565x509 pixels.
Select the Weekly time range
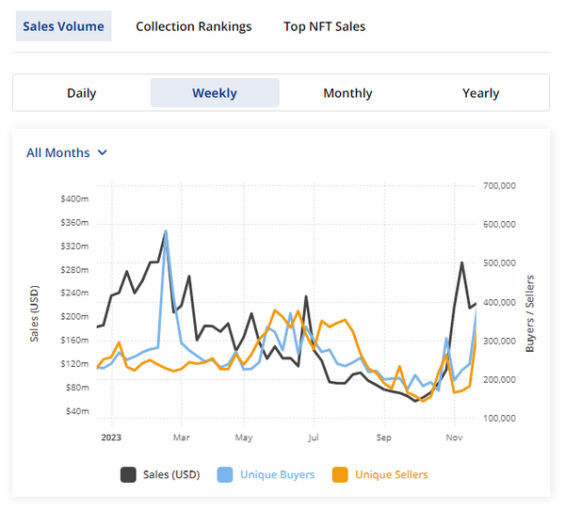coord(215,93)
